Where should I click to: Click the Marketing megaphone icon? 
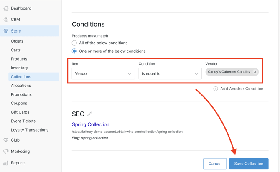[x=6, y=152]
